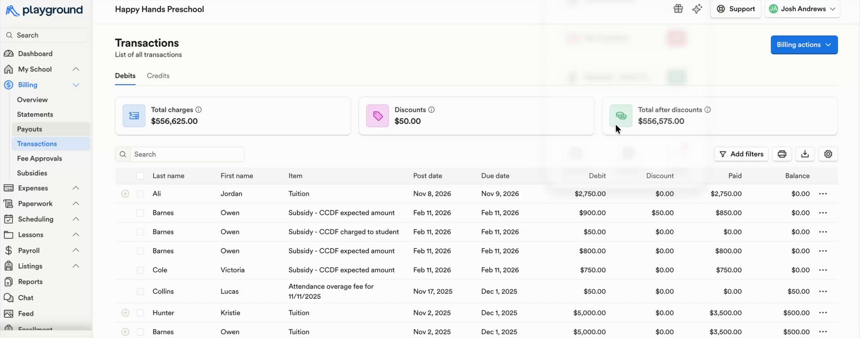Expand the Hunter Kristie tuition row
This screenshot has height=338, width=860.
pyautogui.click(x=125, y=313)
